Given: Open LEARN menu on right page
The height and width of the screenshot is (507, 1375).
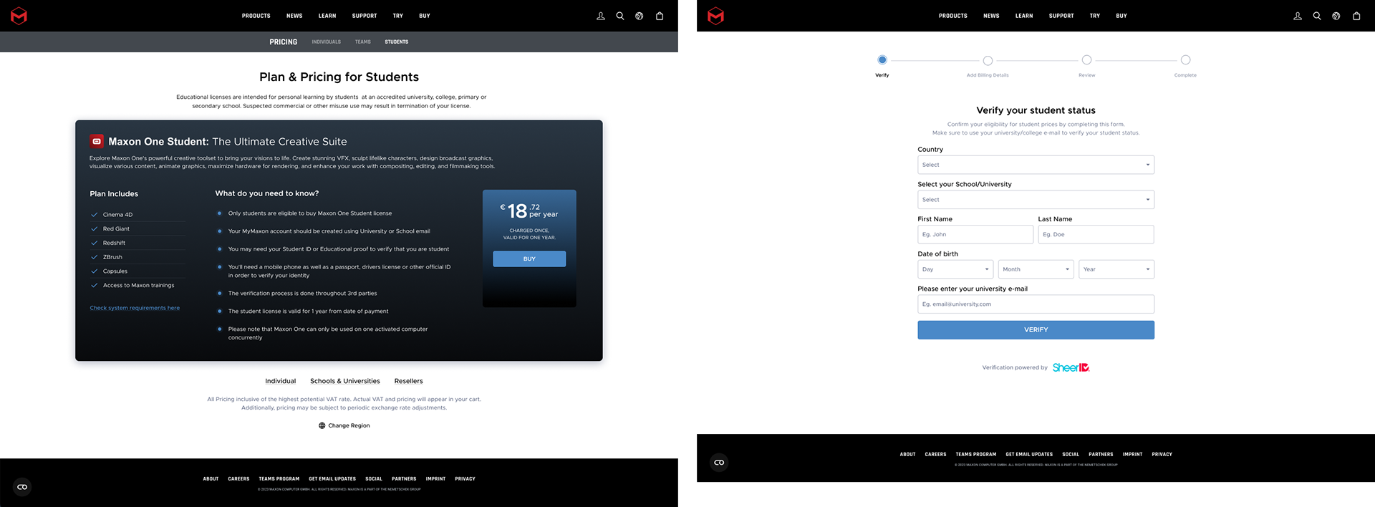Looking at the screenshot, I should pos(1024,16).
